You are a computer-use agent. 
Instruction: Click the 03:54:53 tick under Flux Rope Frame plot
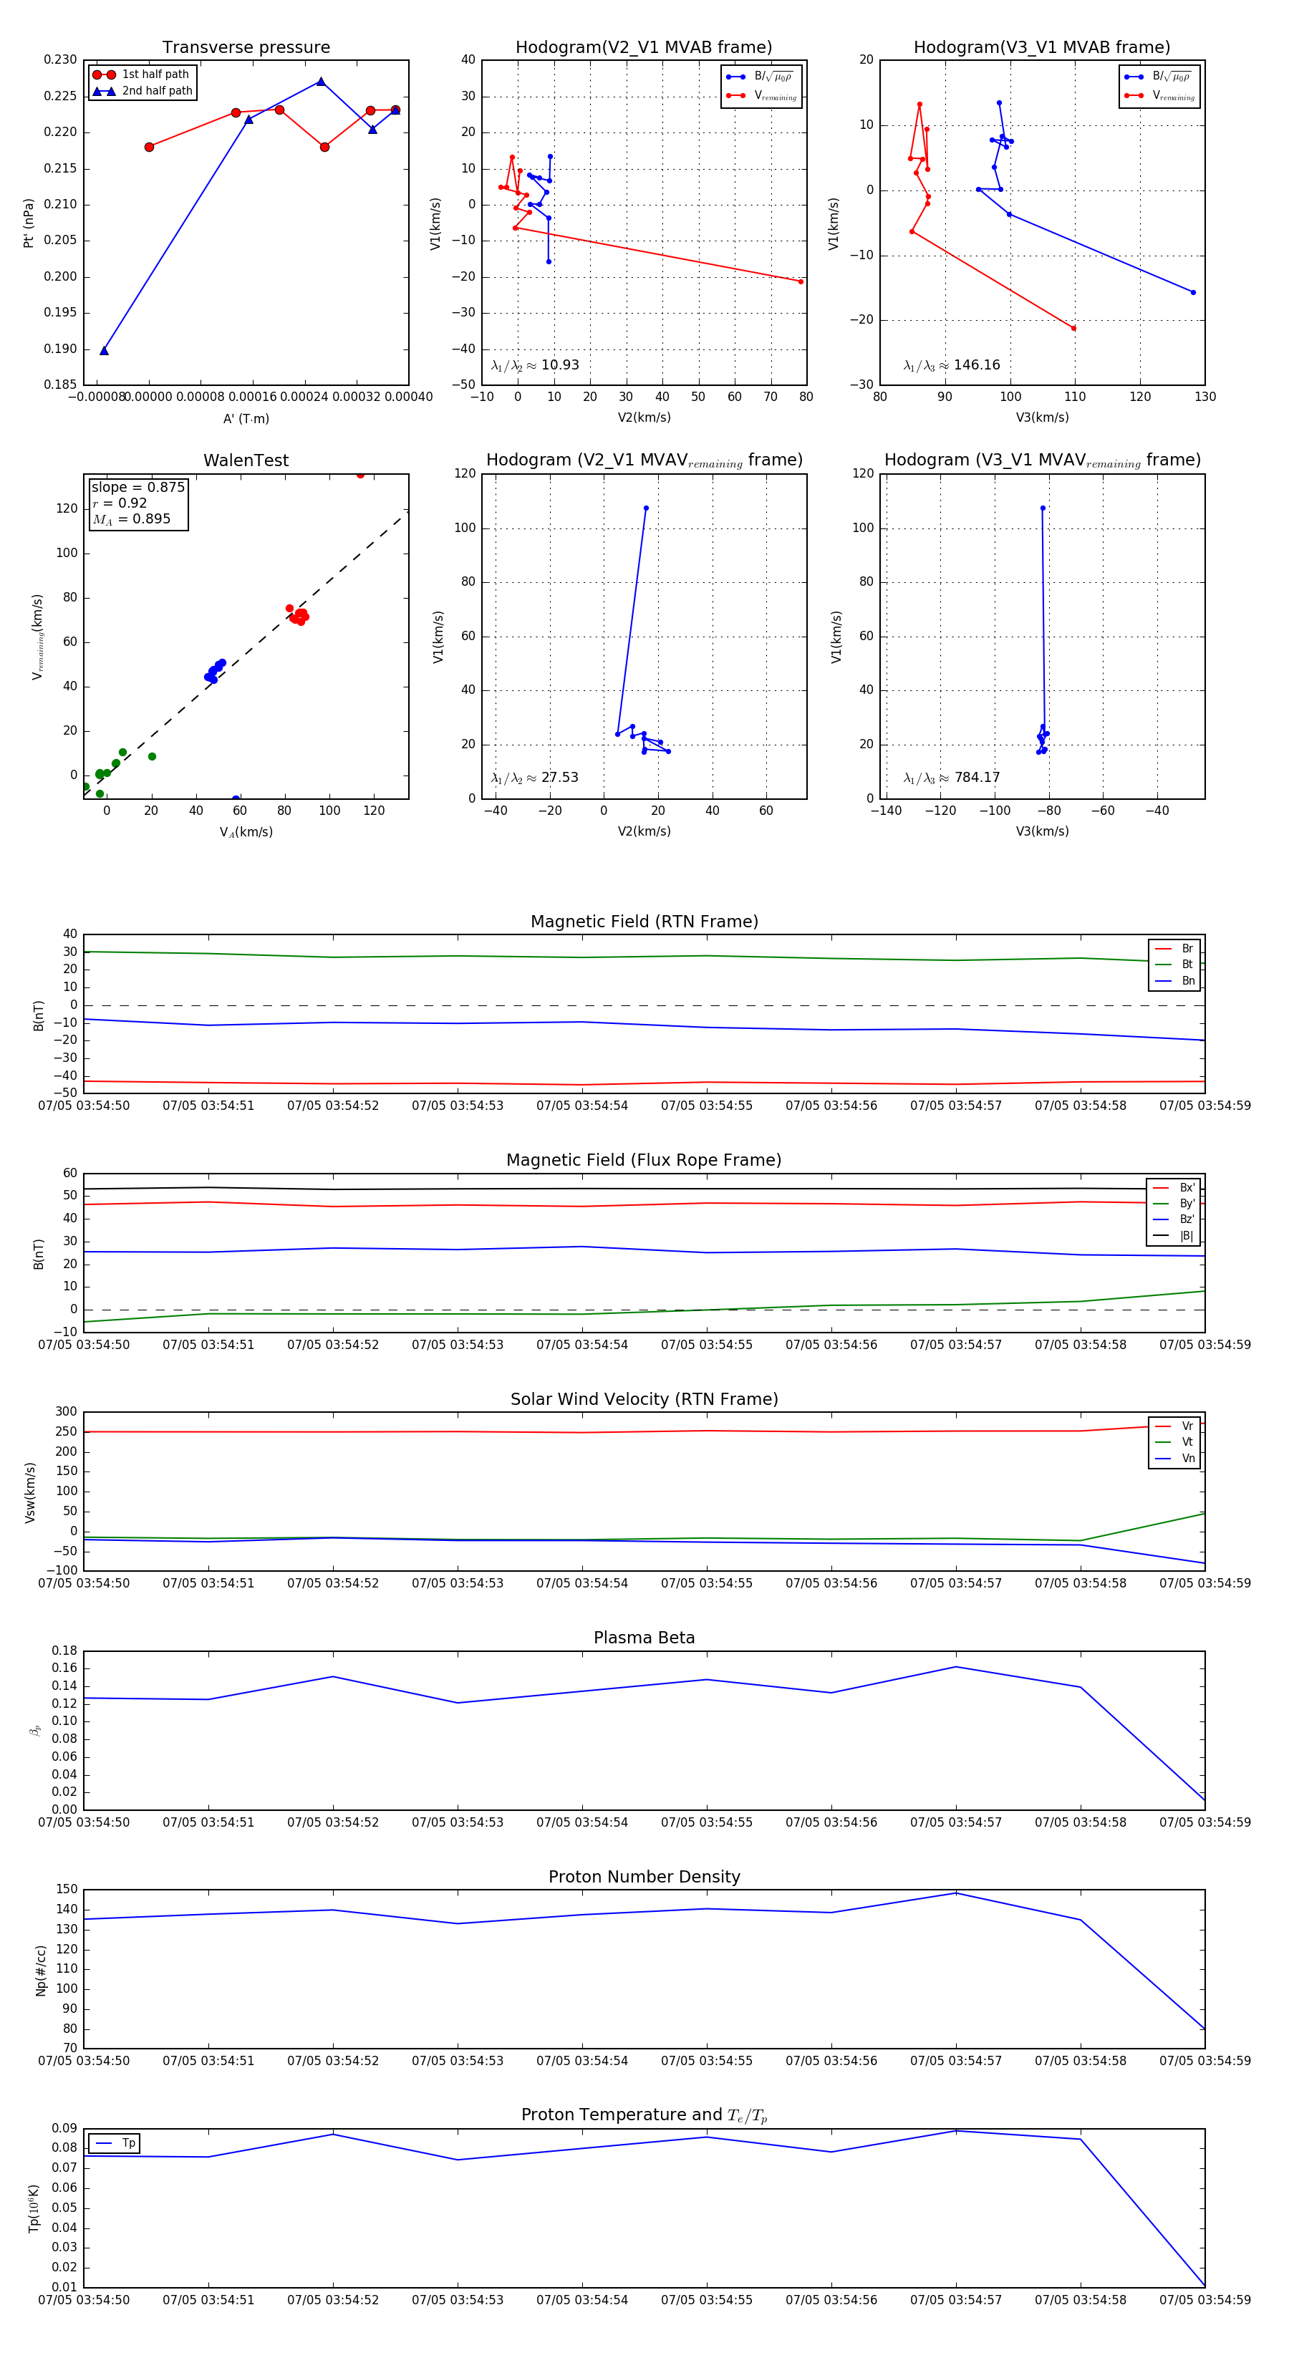tap(458, 1345)
